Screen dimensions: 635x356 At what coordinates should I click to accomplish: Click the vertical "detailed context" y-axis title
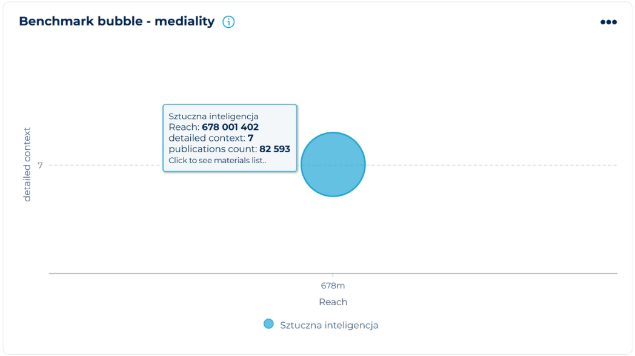27,164
